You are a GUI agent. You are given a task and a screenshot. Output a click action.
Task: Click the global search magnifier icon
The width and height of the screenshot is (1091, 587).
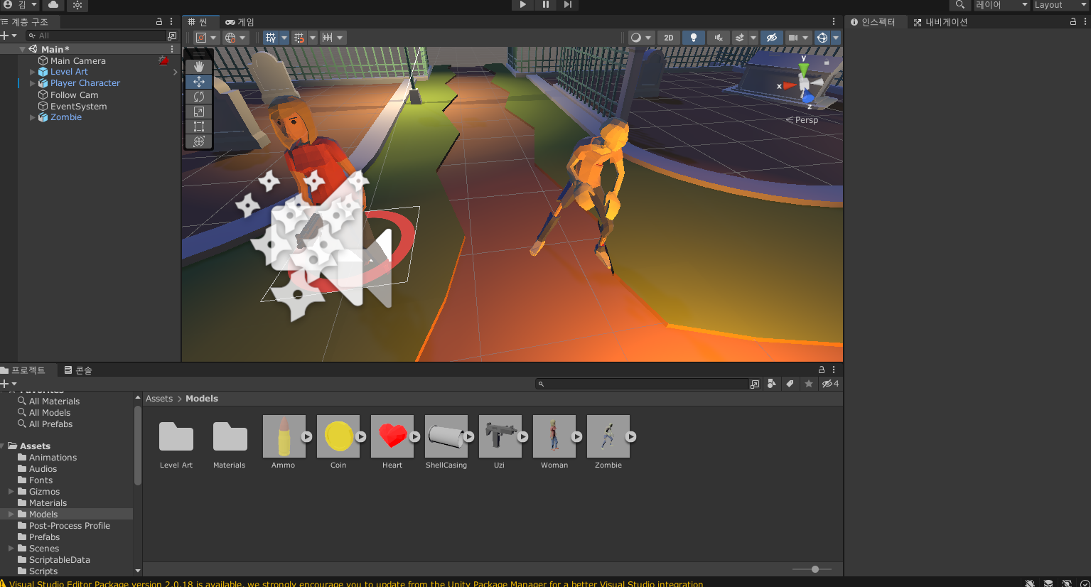pyautogui.click(x=960, y=5)
